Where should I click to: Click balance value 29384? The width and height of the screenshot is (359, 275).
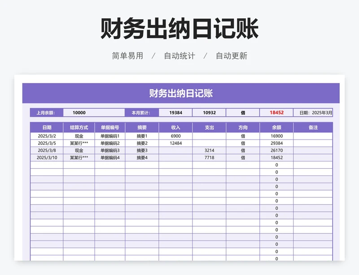pos(276,144)
